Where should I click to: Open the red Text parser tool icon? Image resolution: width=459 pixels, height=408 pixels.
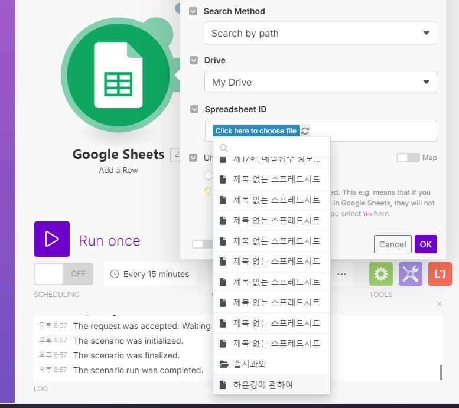click(440, 274)
